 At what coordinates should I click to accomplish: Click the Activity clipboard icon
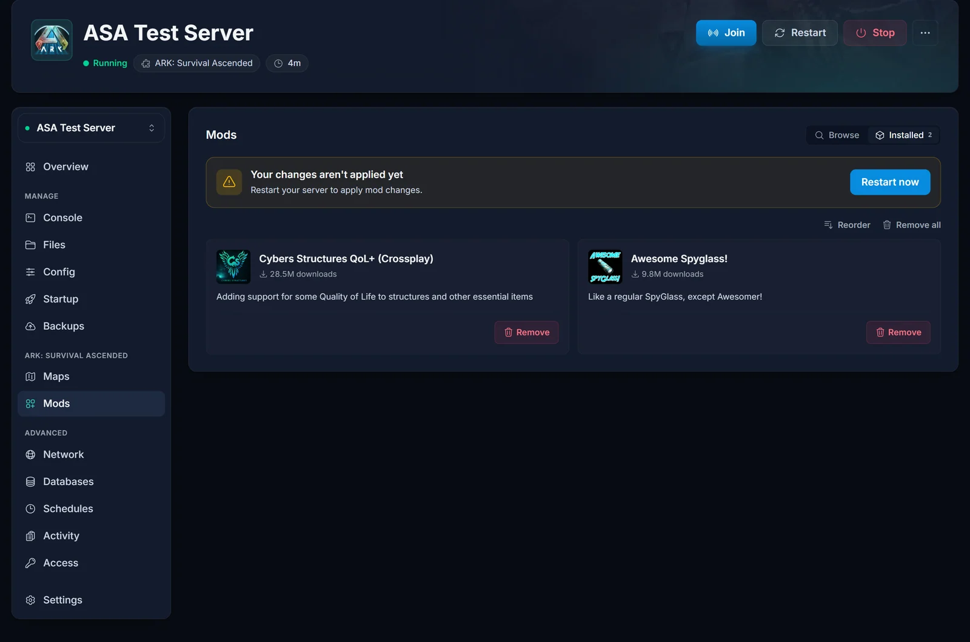click(x=30, y=536)
